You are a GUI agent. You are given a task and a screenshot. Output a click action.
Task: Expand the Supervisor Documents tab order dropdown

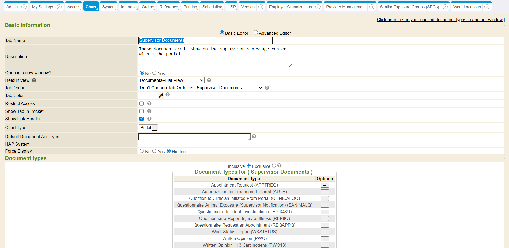click(x=229, y=88)
